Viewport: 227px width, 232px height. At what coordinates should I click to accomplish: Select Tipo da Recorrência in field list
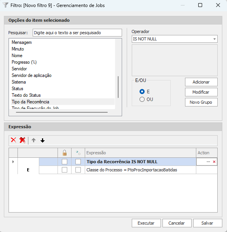point(63,102)
